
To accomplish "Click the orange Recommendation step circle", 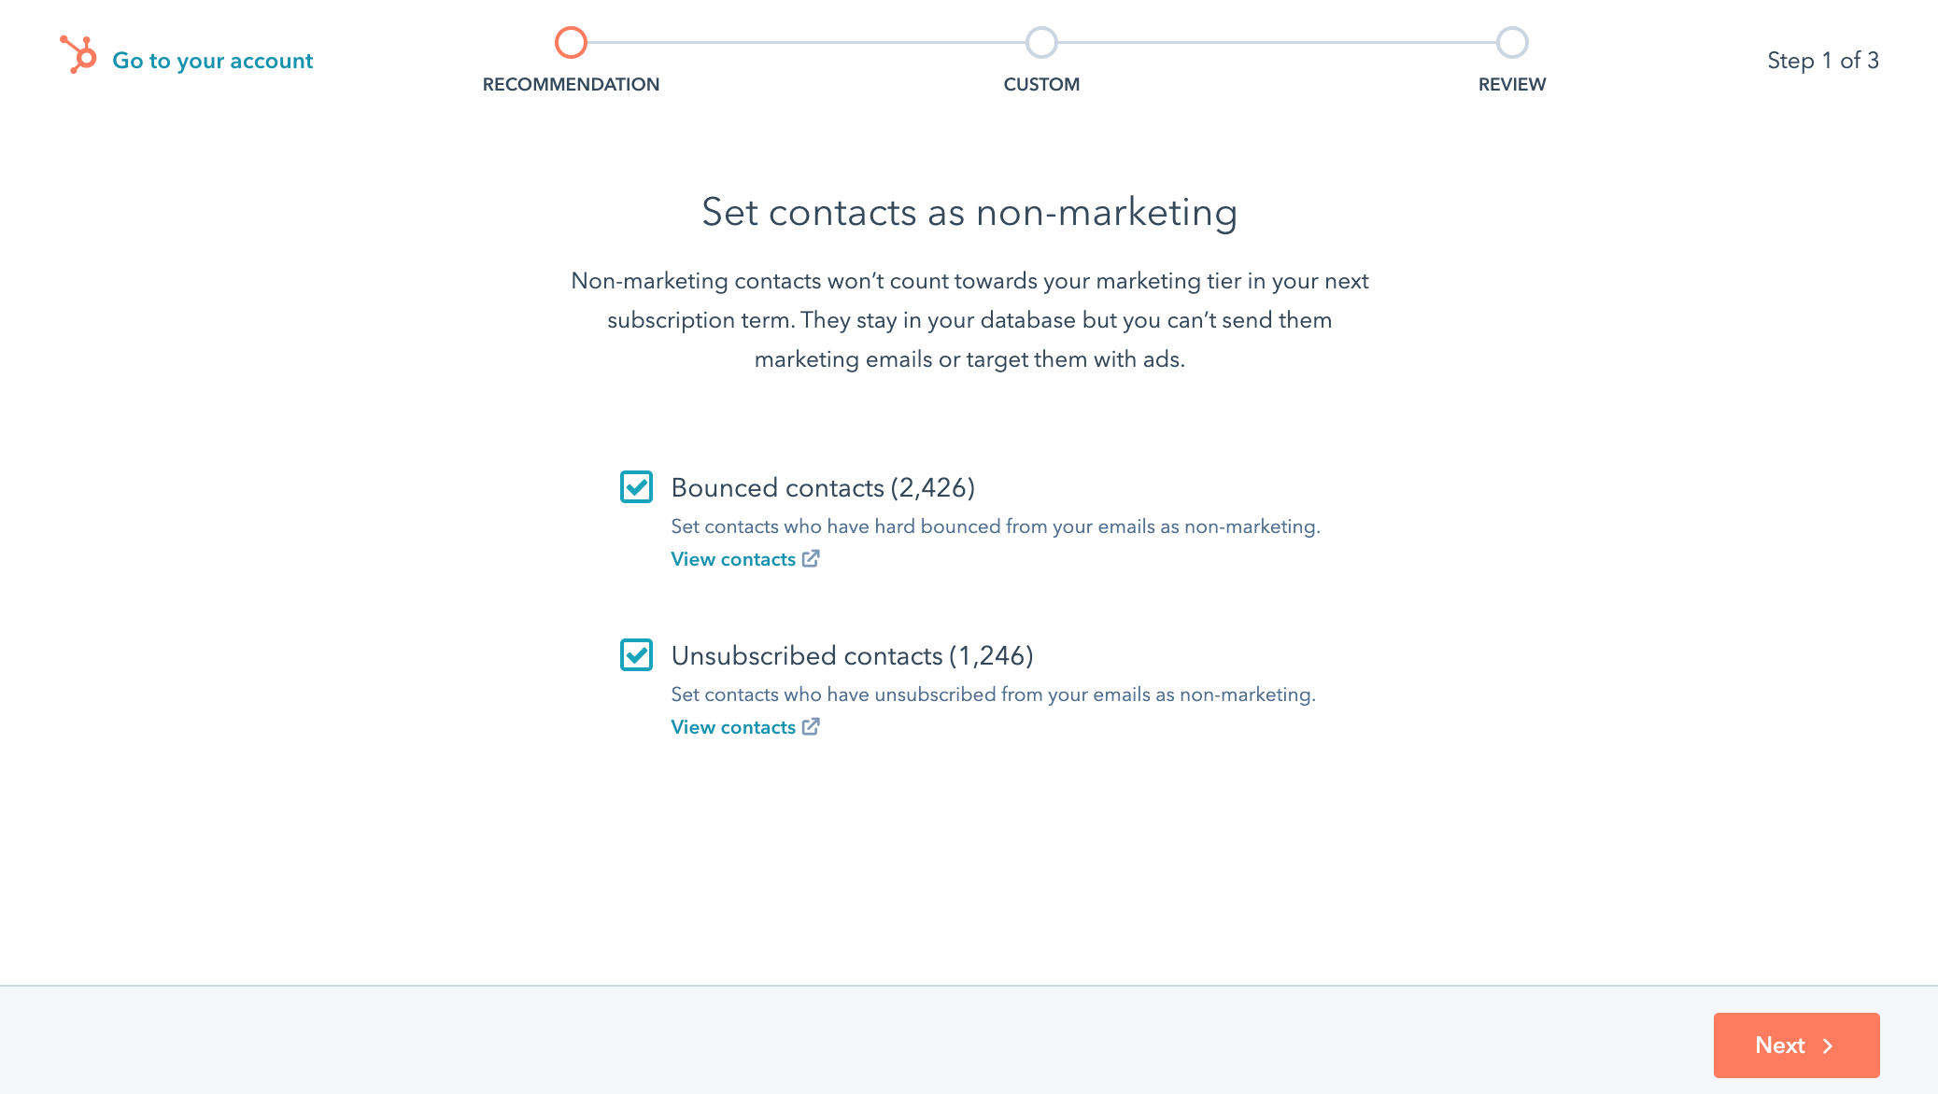I will (x=571, y=42).
